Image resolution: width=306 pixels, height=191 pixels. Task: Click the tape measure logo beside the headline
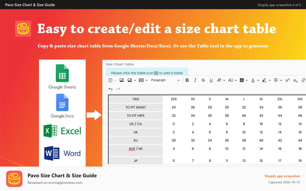tap(23, 29)
